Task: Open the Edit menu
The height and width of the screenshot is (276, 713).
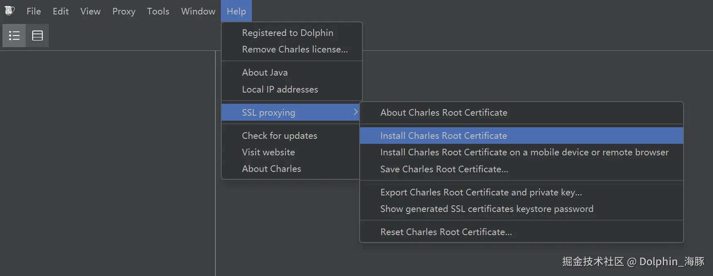Action: 60,11
